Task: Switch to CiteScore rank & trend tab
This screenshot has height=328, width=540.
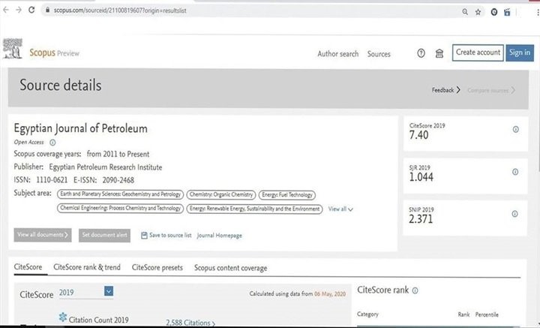Action: tap(87, 267)
